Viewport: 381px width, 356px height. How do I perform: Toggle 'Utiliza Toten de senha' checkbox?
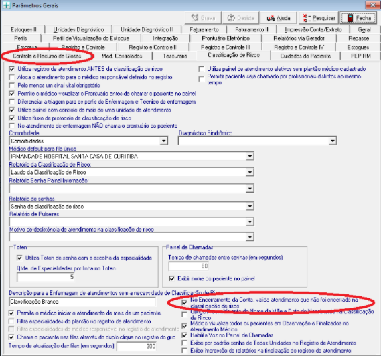pyautogui.click(x=19, y=258)
